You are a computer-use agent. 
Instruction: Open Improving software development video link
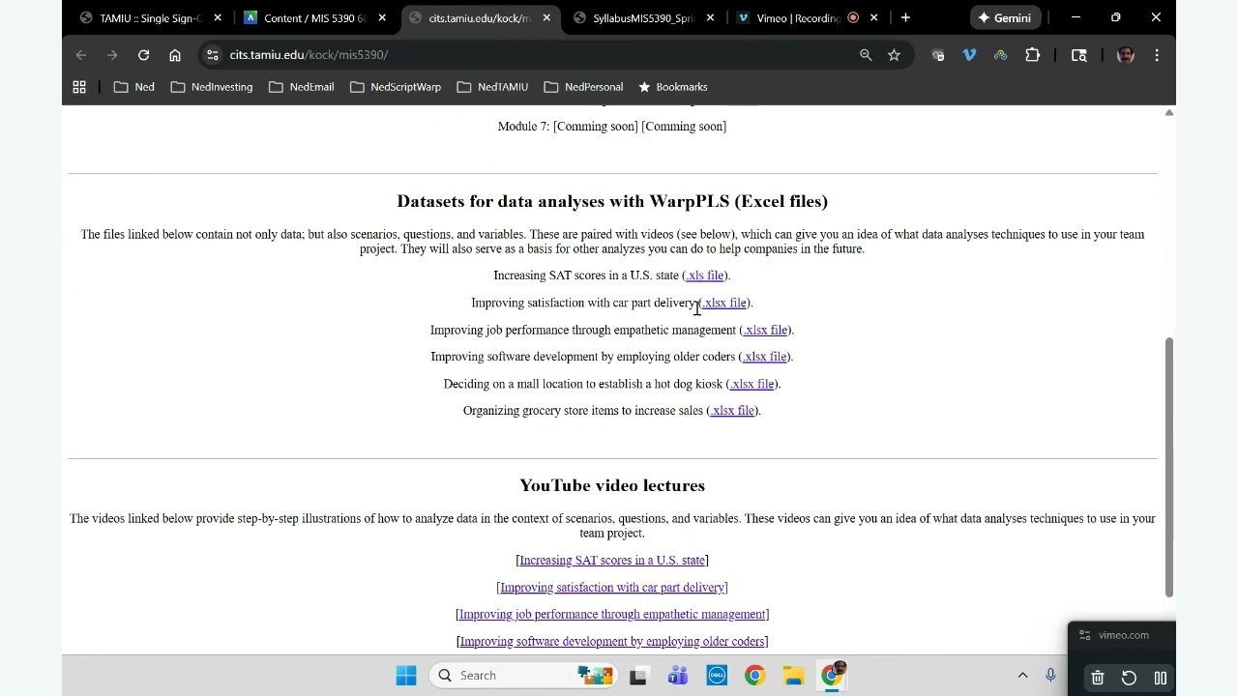pos(612,642)
